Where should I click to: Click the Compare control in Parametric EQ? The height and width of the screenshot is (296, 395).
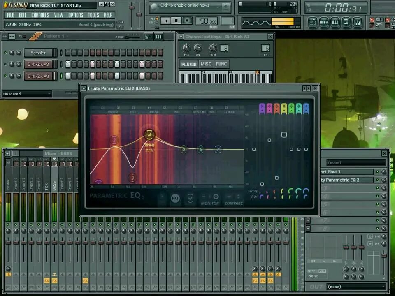click(234, 200)
